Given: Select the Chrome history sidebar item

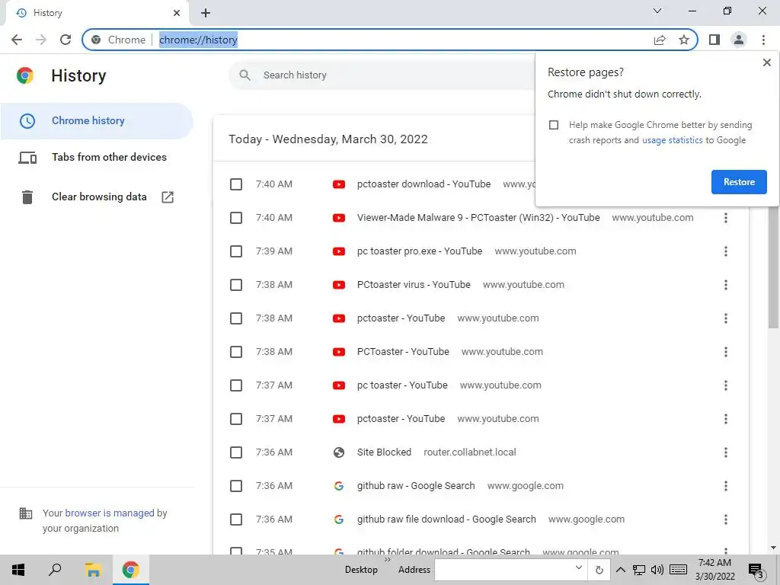Looking at the screenshot, I should click(97, 121).
